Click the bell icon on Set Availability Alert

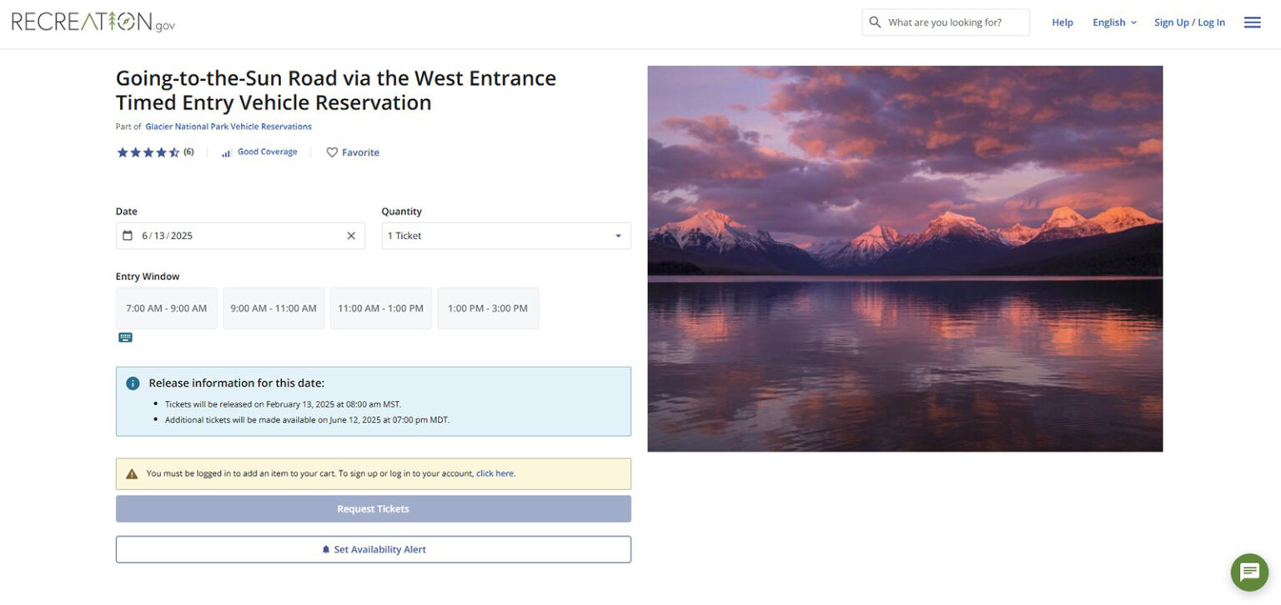click(325, 549)
